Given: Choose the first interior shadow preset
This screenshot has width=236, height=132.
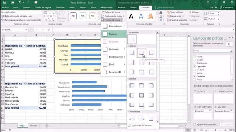Looking at the screenshot, I should 132,85.
